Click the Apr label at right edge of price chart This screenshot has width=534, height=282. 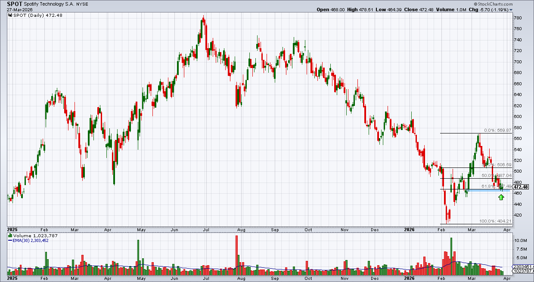click(x=507, y=230)
